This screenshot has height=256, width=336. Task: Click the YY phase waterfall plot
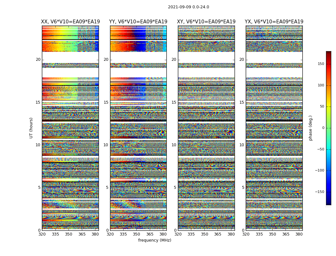pyautogui.click(x=139, y=128)
